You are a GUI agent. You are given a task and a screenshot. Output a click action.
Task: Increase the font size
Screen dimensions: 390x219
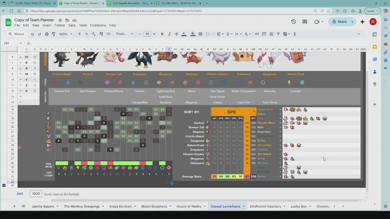click(154, 34)
